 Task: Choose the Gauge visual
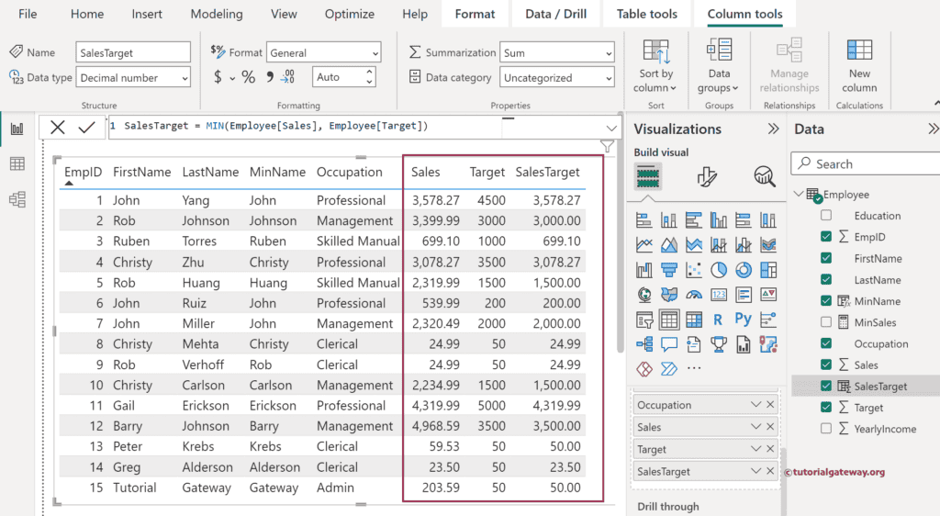coord(694,294)
